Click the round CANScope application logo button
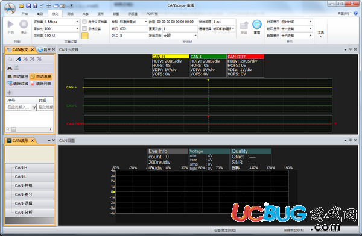 pos(10,9)
